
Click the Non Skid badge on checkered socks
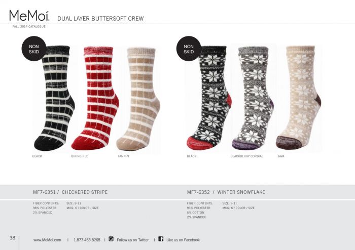coord(34,49)
